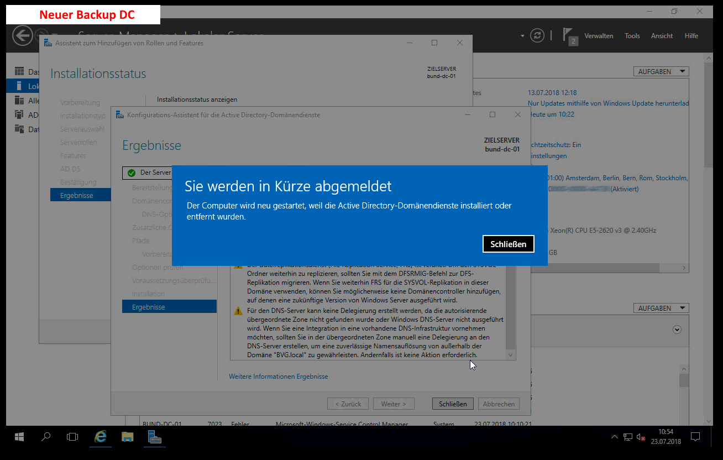The width and height of the screenshot is (723, 460).
Task: Click the file services icon in the sidebar
Action: 19,129
